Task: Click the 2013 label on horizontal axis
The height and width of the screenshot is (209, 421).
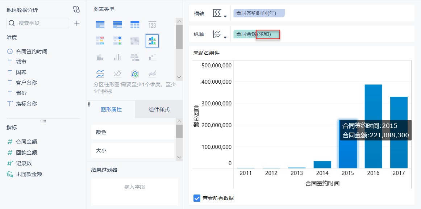Action: 297,173
